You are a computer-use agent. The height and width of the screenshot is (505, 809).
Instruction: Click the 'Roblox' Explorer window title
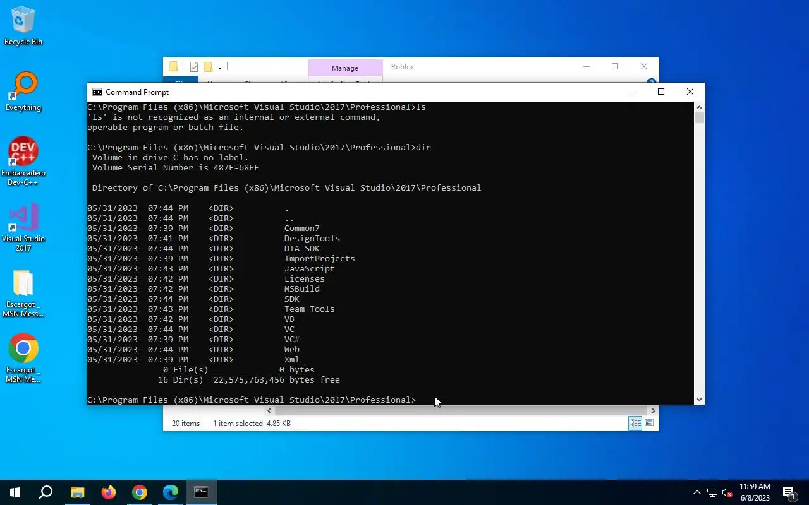(x=403, y=67)
